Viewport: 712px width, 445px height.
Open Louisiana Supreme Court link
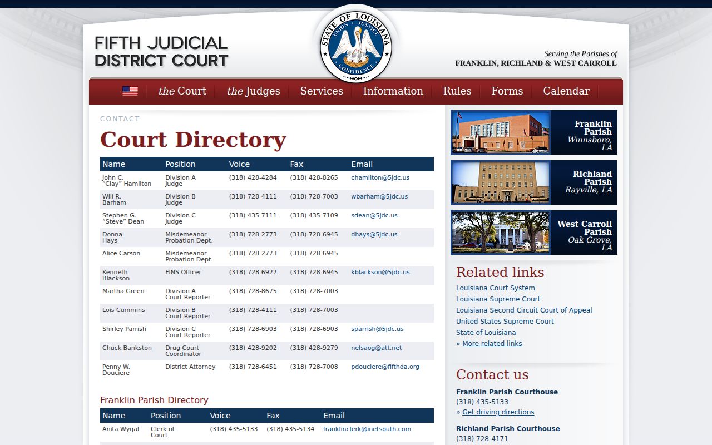point(498,299)
